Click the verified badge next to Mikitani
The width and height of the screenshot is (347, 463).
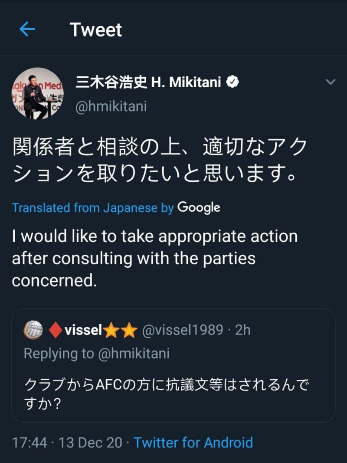click(232, 82)
